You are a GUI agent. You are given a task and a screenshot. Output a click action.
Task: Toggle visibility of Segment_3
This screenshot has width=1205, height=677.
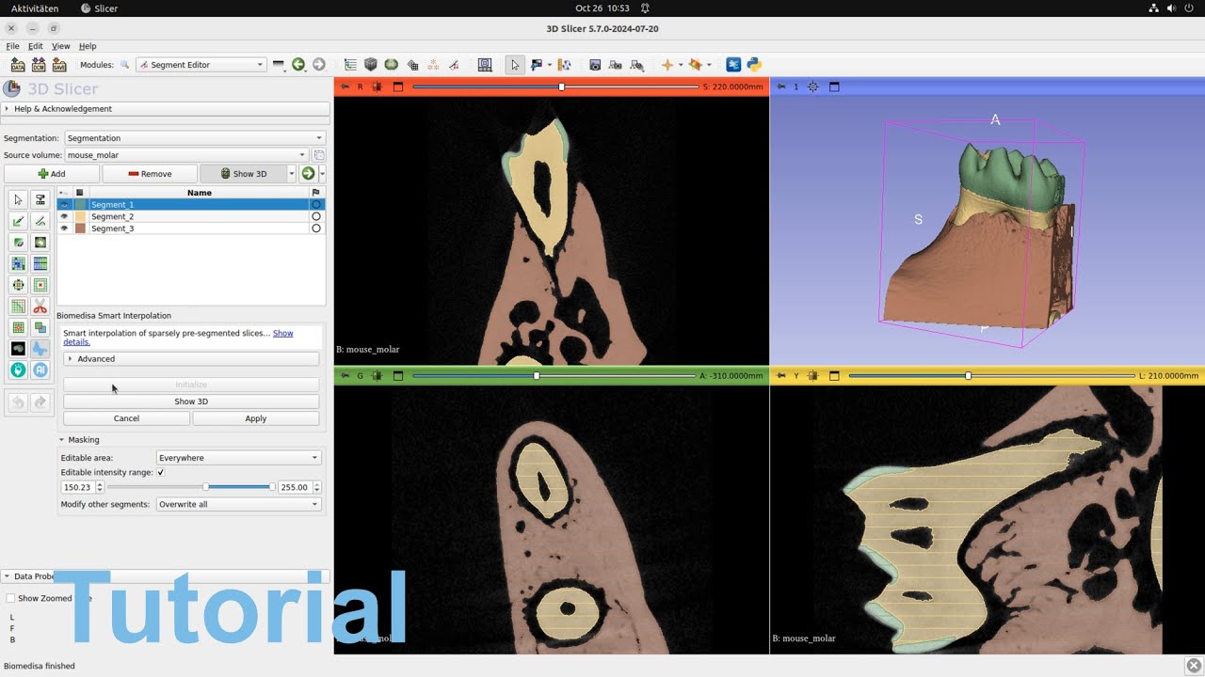pyautogui.click(x=64, y=228)
